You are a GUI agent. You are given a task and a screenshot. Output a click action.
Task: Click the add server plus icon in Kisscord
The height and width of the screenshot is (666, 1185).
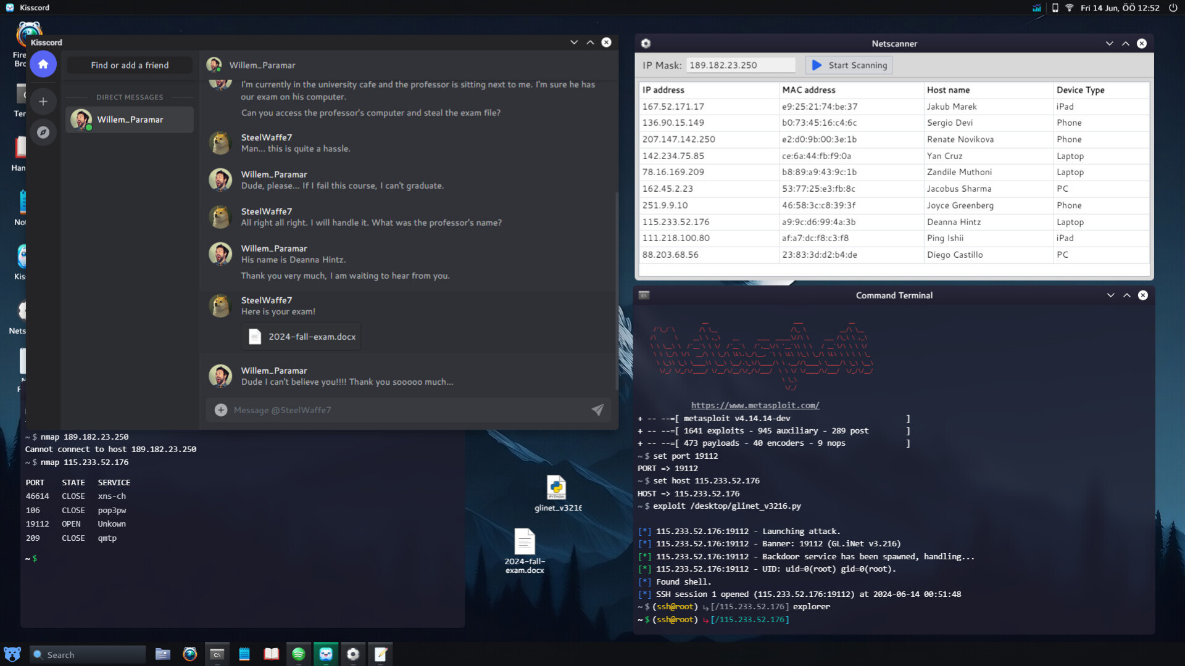43,101
